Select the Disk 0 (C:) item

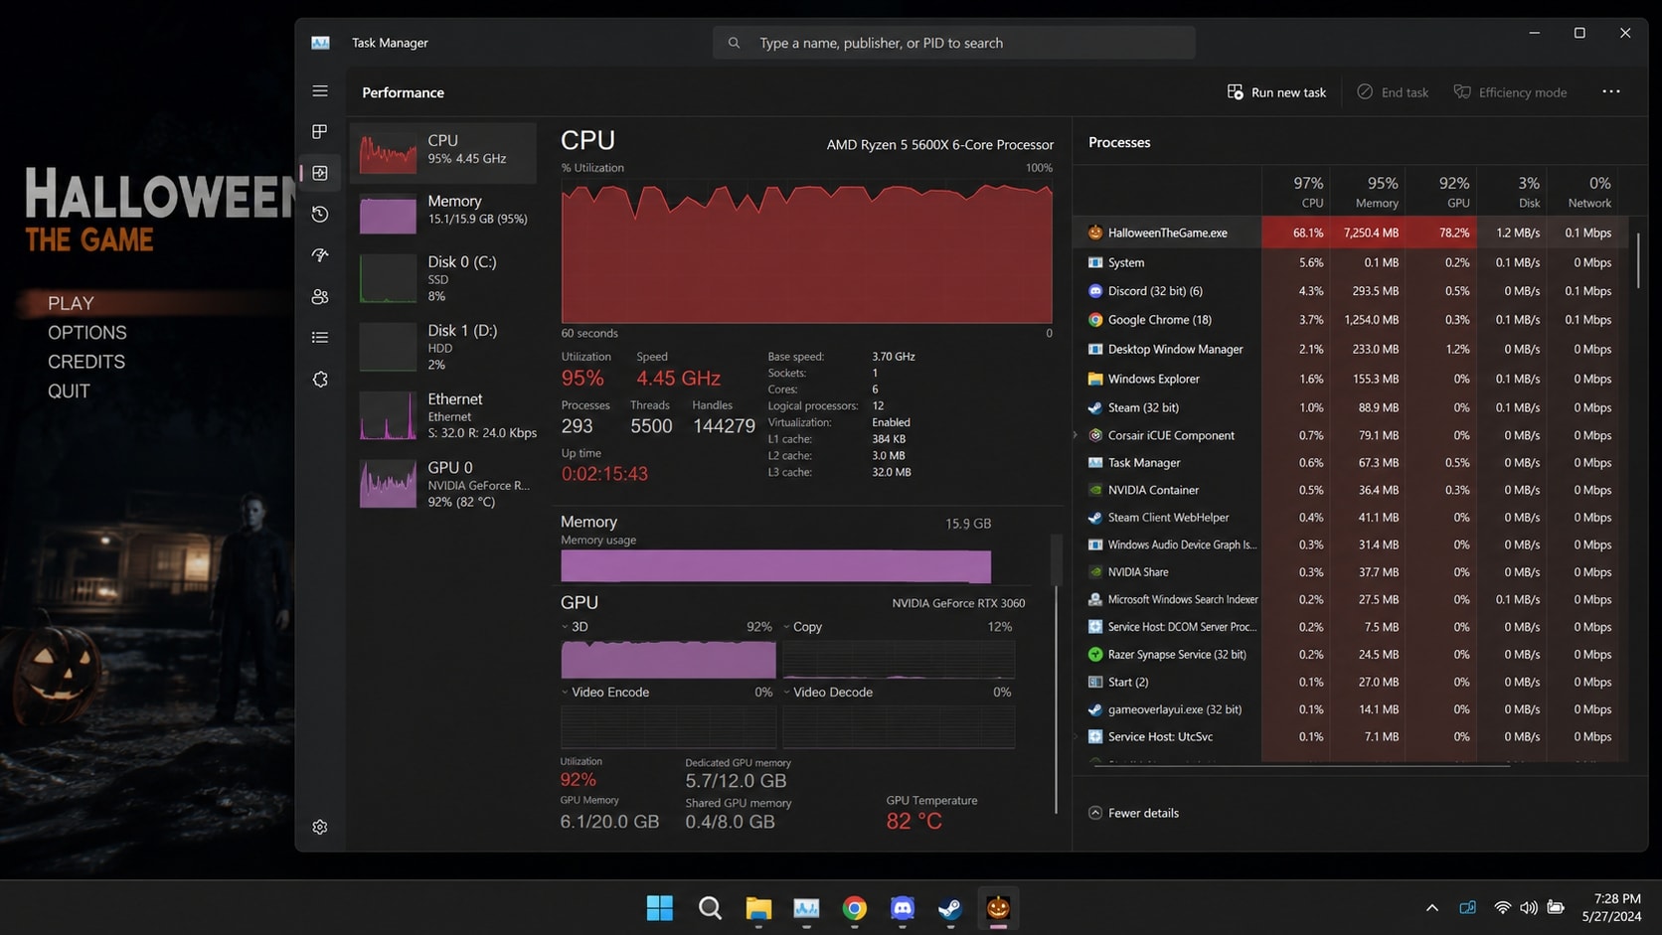coord(443,278)
